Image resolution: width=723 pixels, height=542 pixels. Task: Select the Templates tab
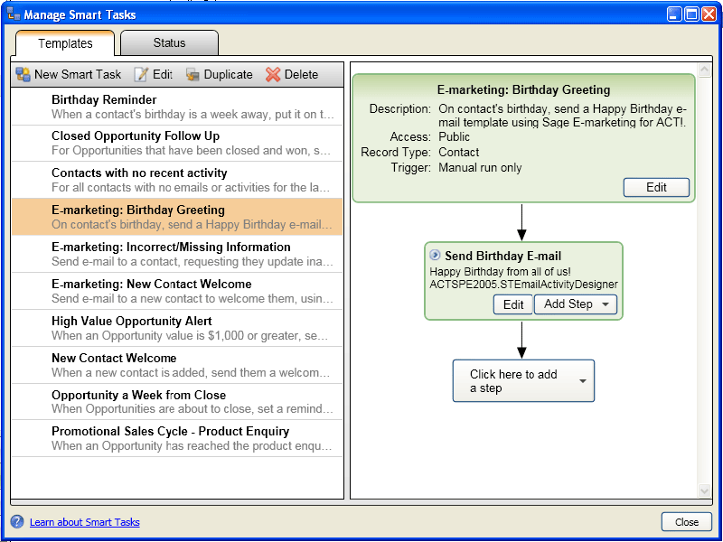(x=65, y=43)
